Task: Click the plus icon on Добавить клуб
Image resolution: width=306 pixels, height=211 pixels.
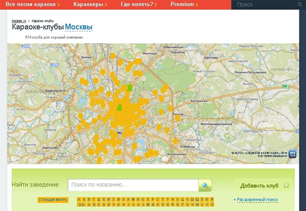Action: (286, 185)
